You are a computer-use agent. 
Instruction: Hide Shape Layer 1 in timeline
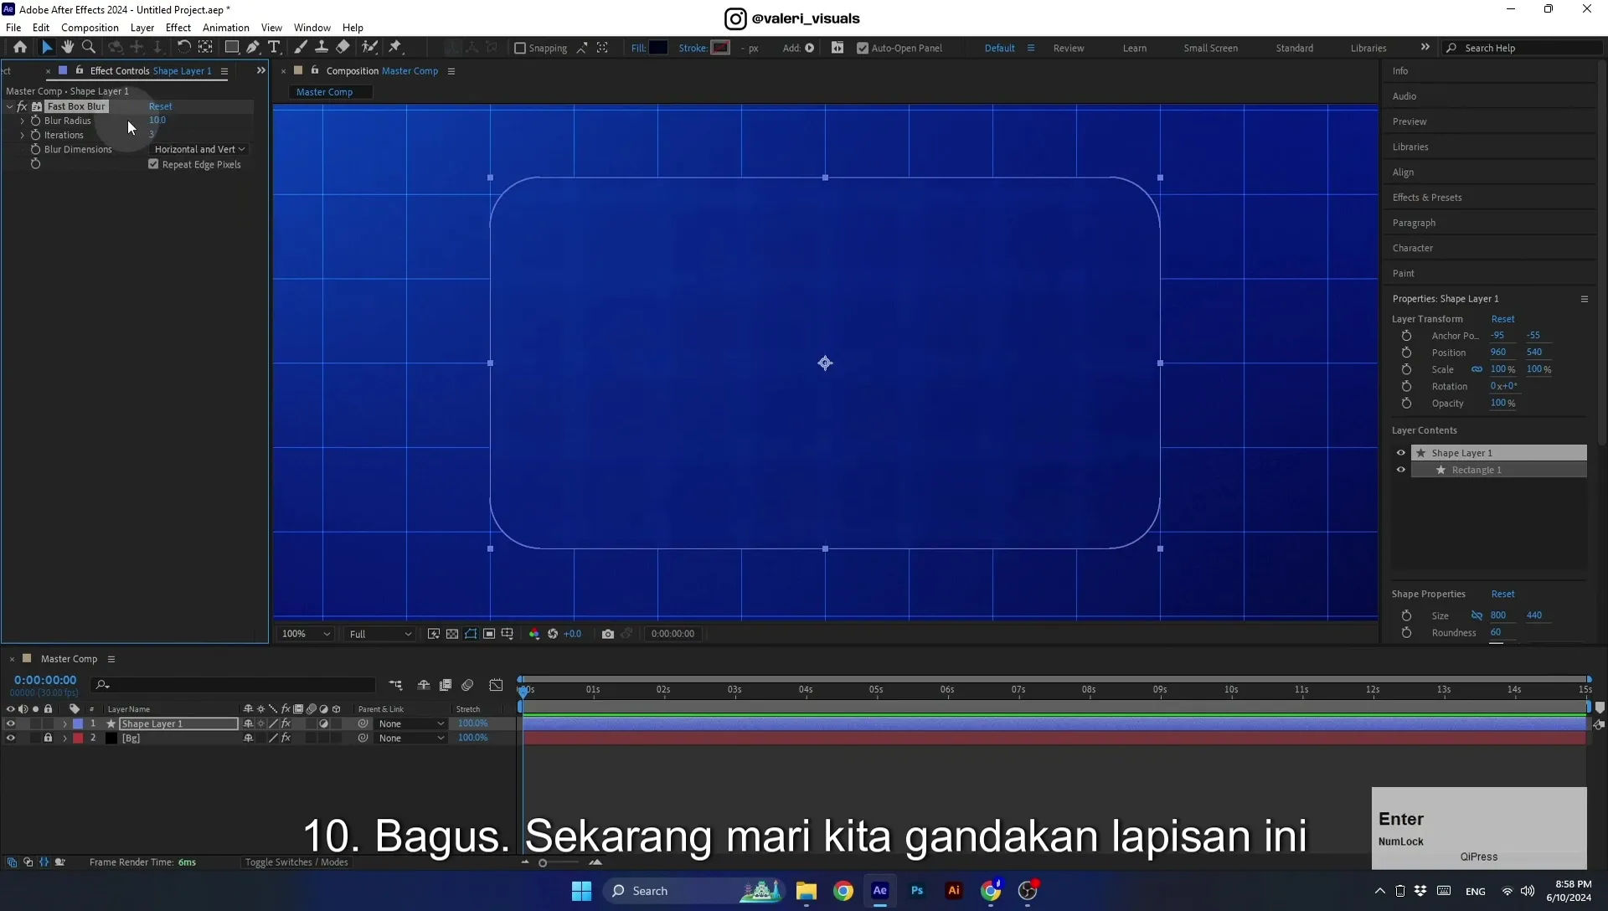10,723
